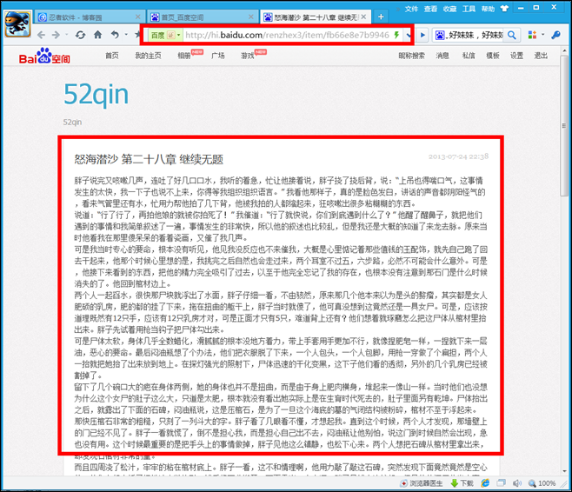Viewport: 572px width, 492px height.
Task: Go to 首页 in Baidu nav
Action: (111, 56)
